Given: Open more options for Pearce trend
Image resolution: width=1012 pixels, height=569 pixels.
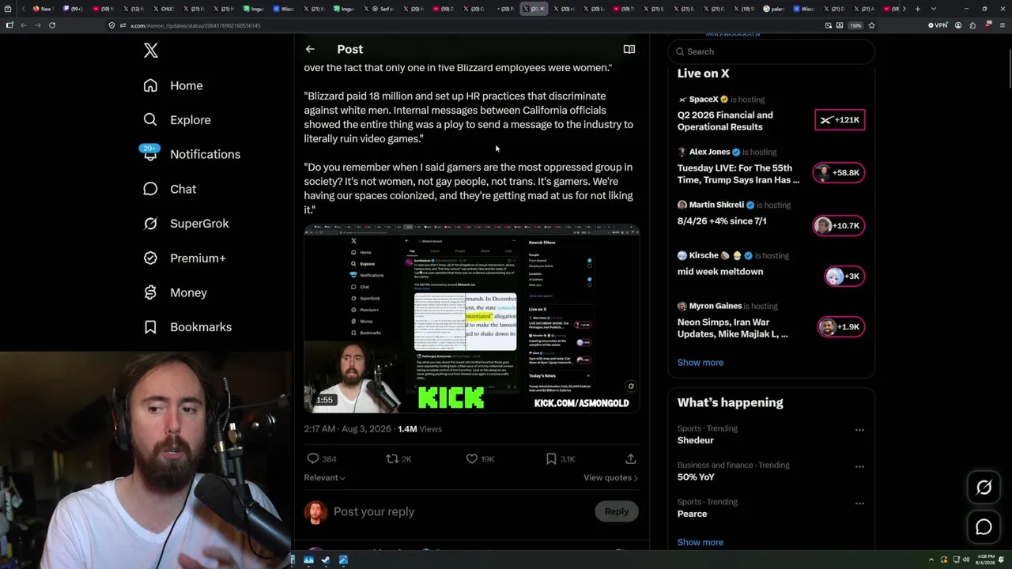Looking at the screenshot, I should click(859, 503).
